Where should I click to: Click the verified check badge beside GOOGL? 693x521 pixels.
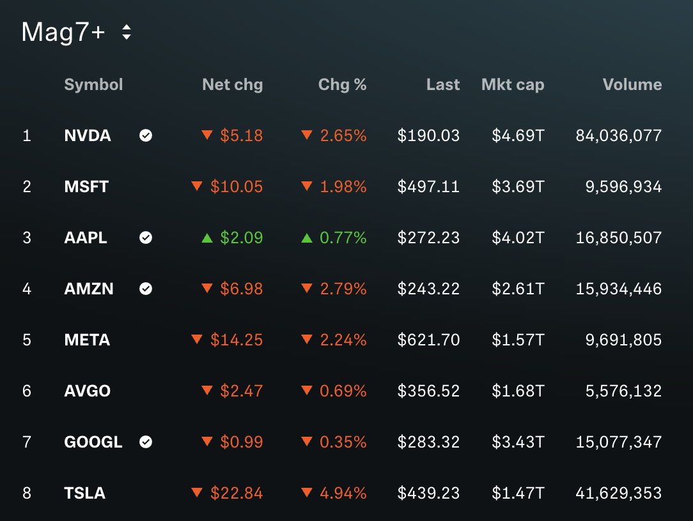click(146, 442)
